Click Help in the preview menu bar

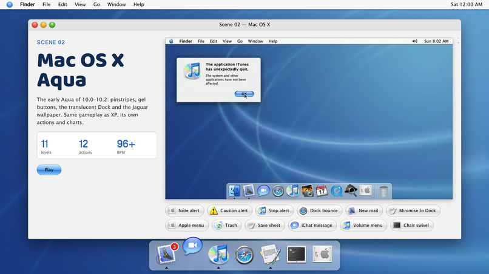(x=273, y=41)
